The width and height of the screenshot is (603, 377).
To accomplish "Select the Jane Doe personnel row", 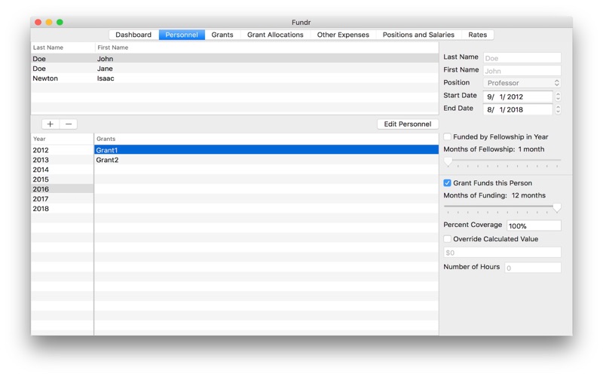I will click(x=234, y=69).
